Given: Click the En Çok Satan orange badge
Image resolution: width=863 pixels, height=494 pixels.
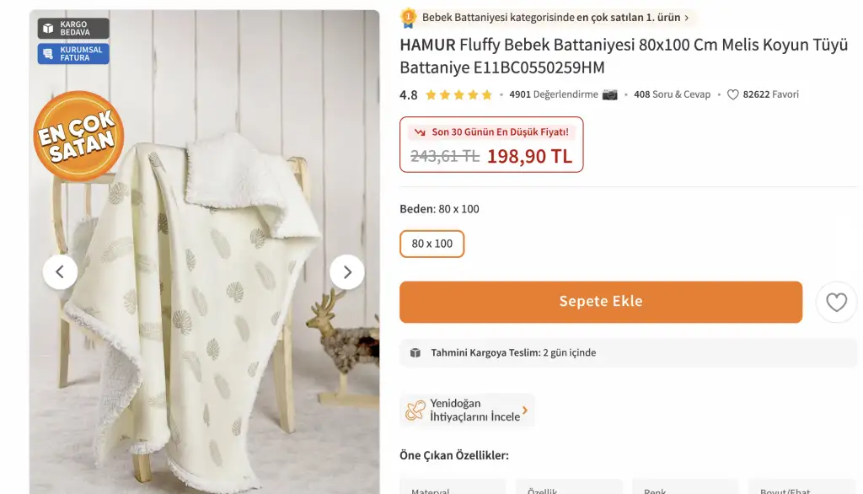Looking at the screenshot, I should pyautogui.click(x=78, y=137).
